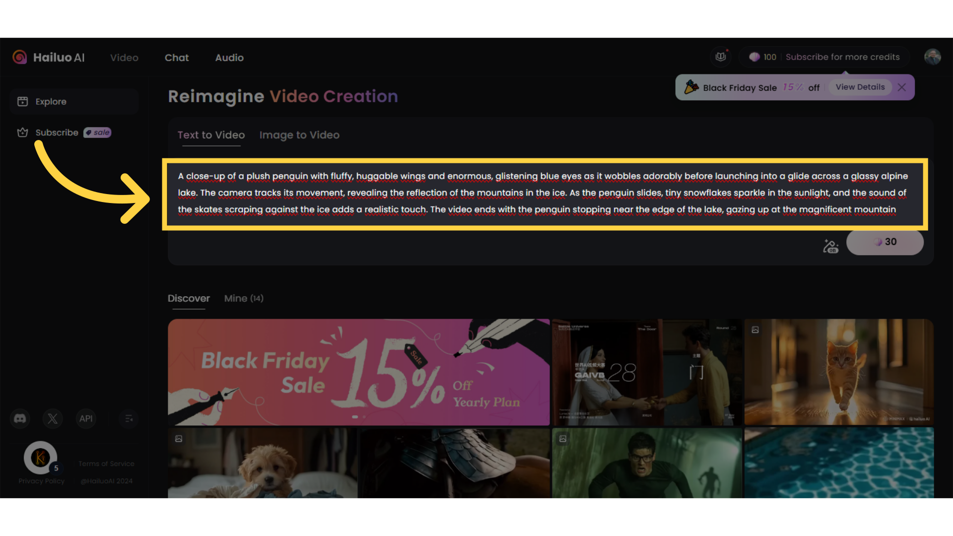The width and height of the screenshot is (953, 536).
Task: Open the Black Friday Sale 15% banner
Action: (358, 372)
